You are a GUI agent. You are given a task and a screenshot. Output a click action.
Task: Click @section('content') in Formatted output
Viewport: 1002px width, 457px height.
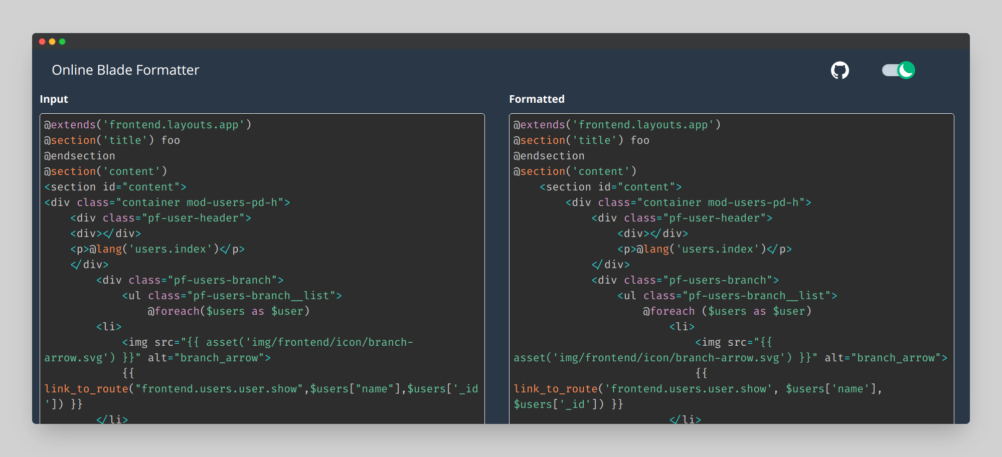tap(575, 171)
